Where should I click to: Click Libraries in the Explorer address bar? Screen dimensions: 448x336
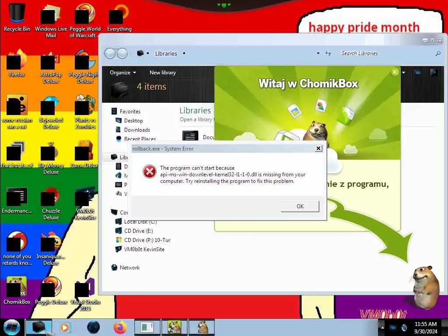[x=166, y=53]
